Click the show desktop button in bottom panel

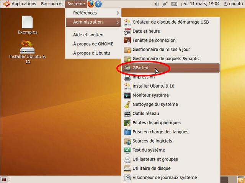tap(4, 180)
